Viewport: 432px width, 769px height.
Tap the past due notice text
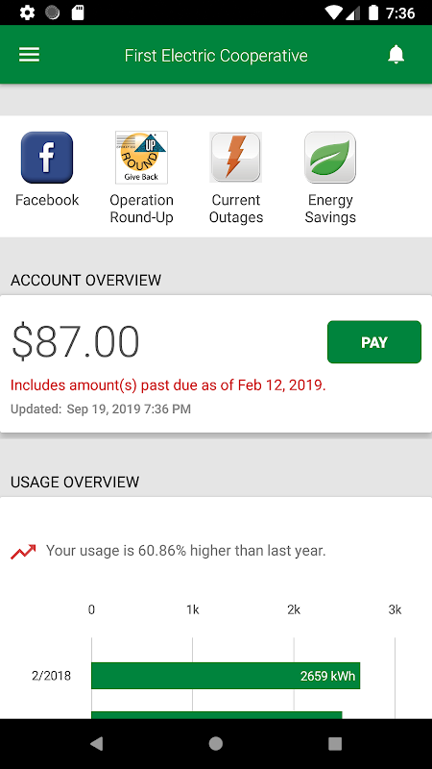[x=168, y=385]
